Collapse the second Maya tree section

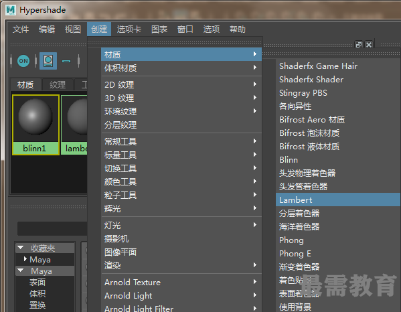(21, 270)
